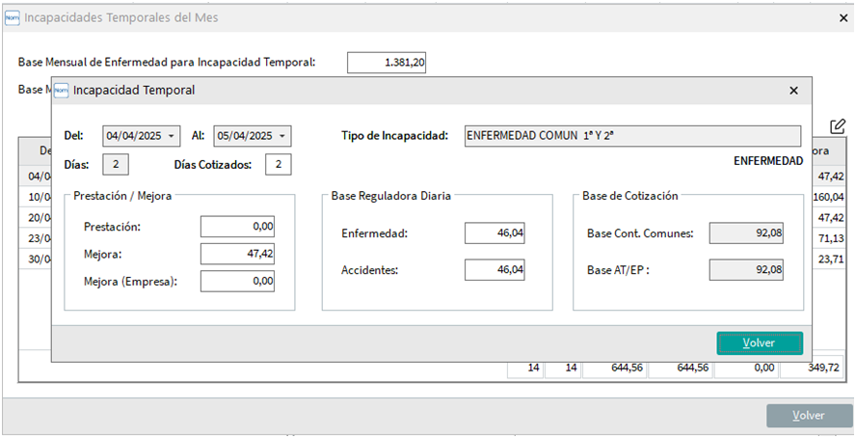Click the Mejora (Empresa) input field

click(237, 281)
